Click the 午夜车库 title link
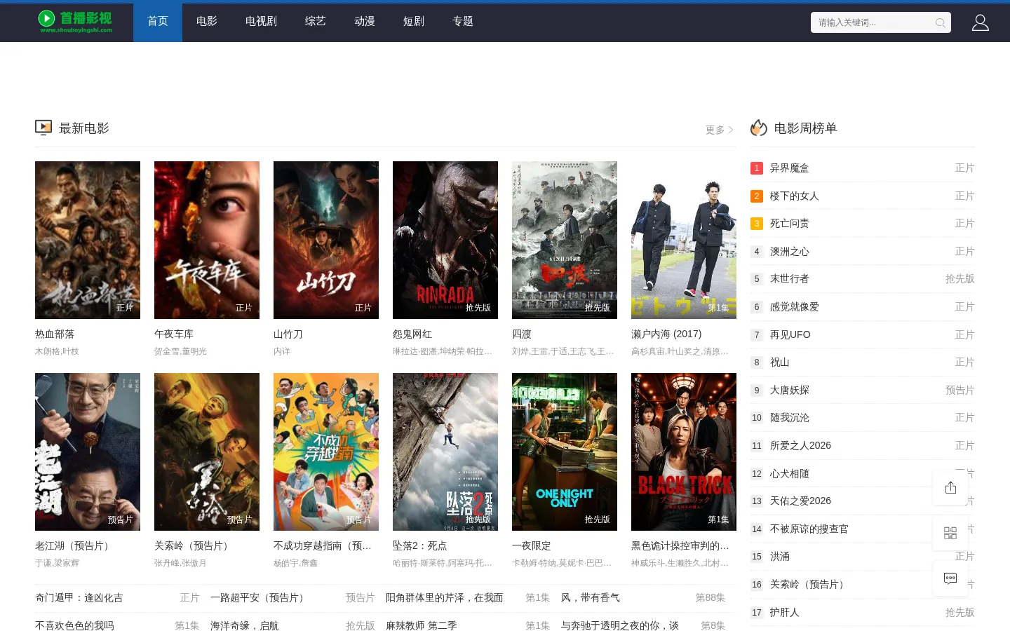Screen dimensions: 1010x631 point(174,334)
